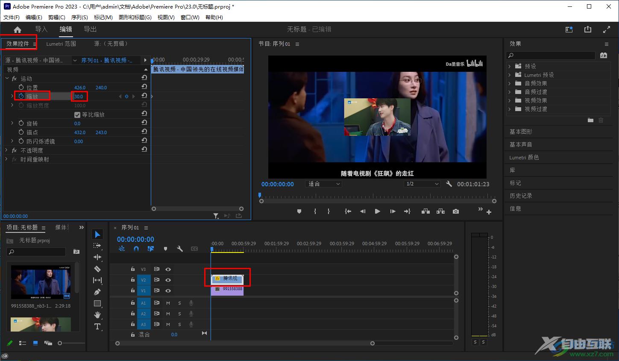Click Play in the Program monitor
The image size is (619, 361).
click(x=377, y=211)
